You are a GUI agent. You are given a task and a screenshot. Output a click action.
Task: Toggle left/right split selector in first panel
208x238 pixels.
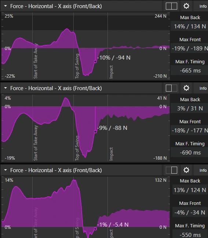pyautogui.click(x=171, y=6)
